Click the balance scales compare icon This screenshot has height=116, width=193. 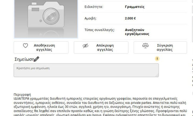coord(145,46)
